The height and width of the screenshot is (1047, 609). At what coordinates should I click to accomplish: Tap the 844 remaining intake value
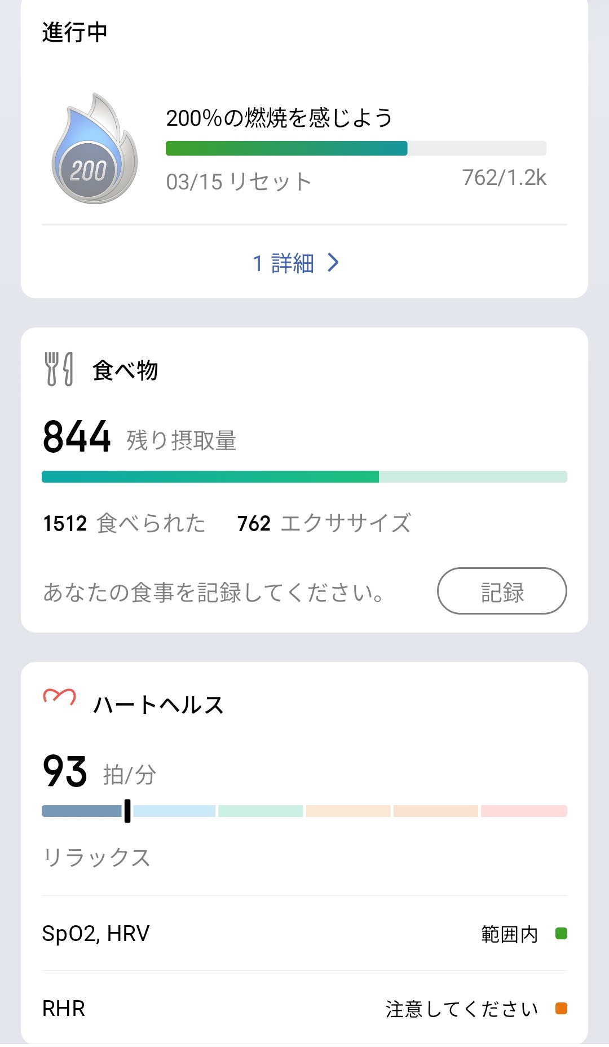point(77,437)
